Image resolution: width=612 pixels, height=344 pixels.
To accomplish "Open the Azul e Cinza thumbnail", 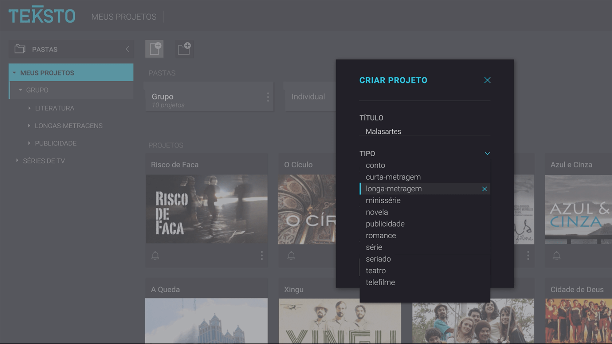I will pyautogui.click(x=578, y=210).
